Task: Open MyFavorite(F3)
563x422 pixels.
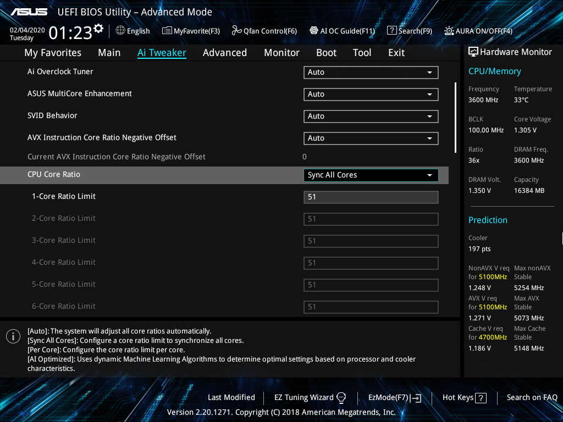Action: (x=191, y=31)
